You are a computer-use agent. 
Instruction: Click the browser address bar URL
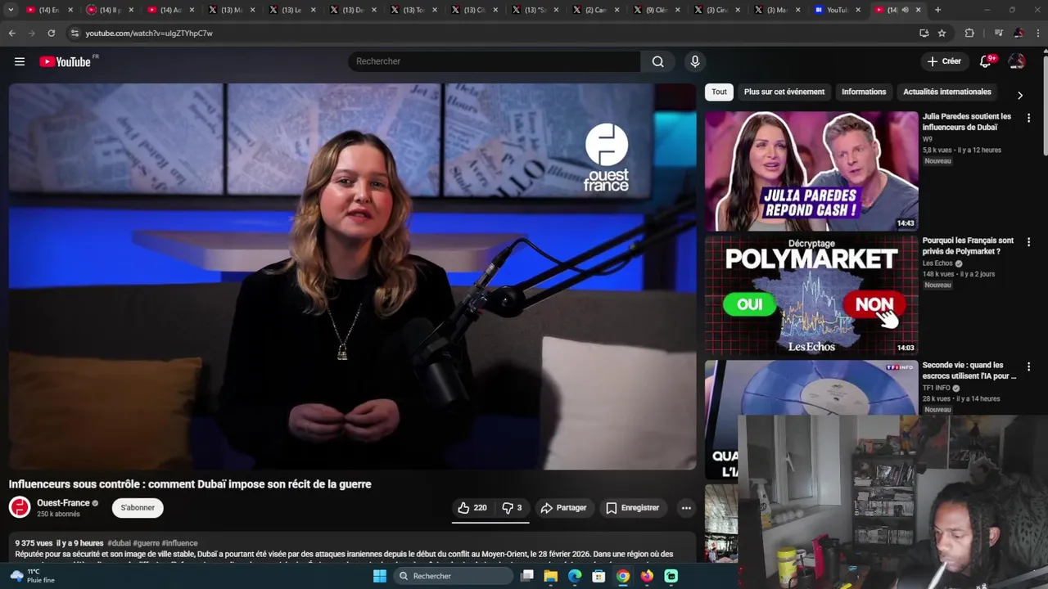(x=149, y=34)
